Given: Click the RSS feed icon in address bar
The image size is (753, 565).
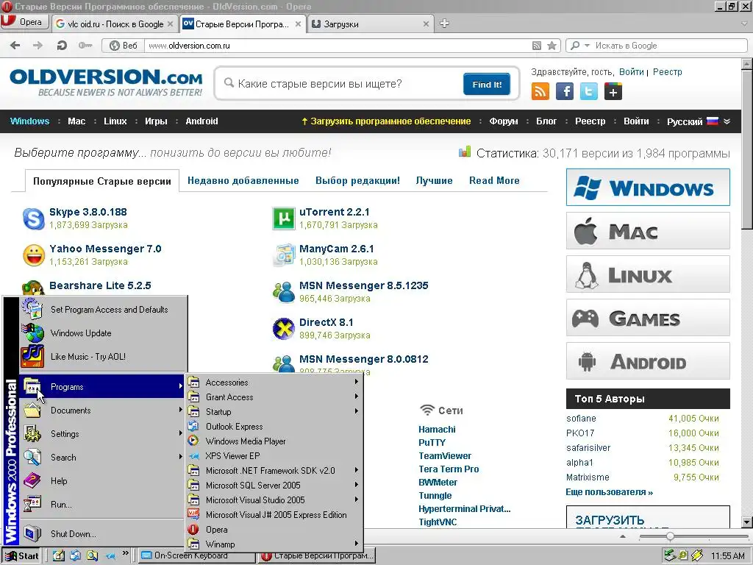Looking at the screenshot, I should [x=537, y=46].
